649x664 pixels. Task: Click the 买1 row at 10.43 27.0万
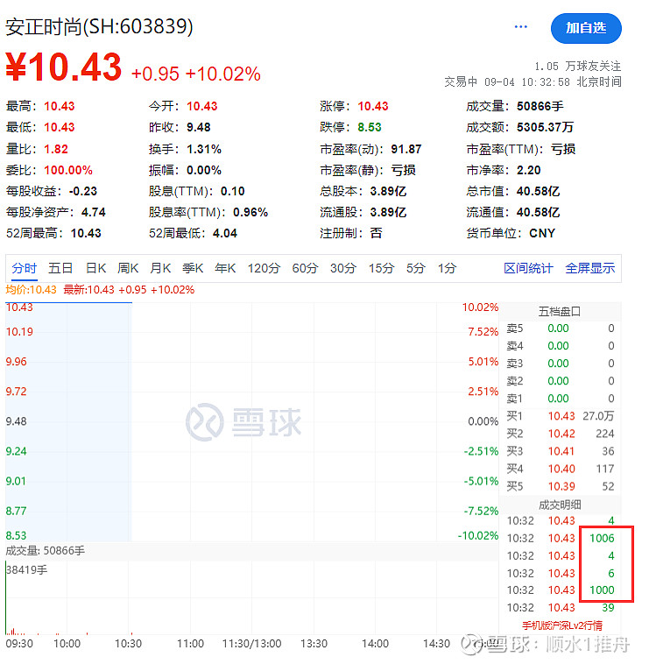(x=560, y=416)
